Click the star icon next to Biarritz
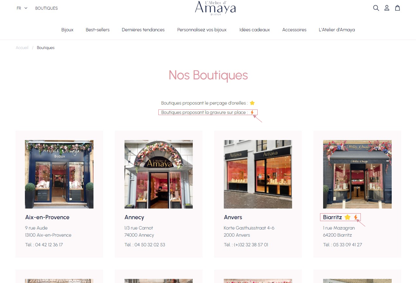The image size is (416, 283). point(347,217)
